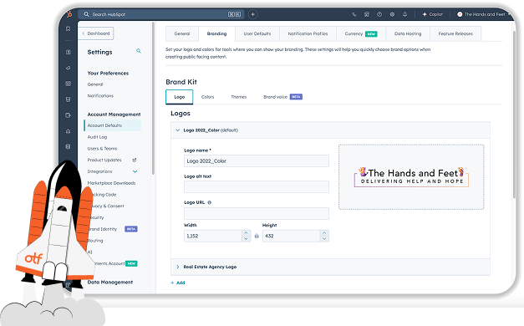Viewport: 524px width, 326px height.
Task: Open the Currency tab
Action: point(361,33)
